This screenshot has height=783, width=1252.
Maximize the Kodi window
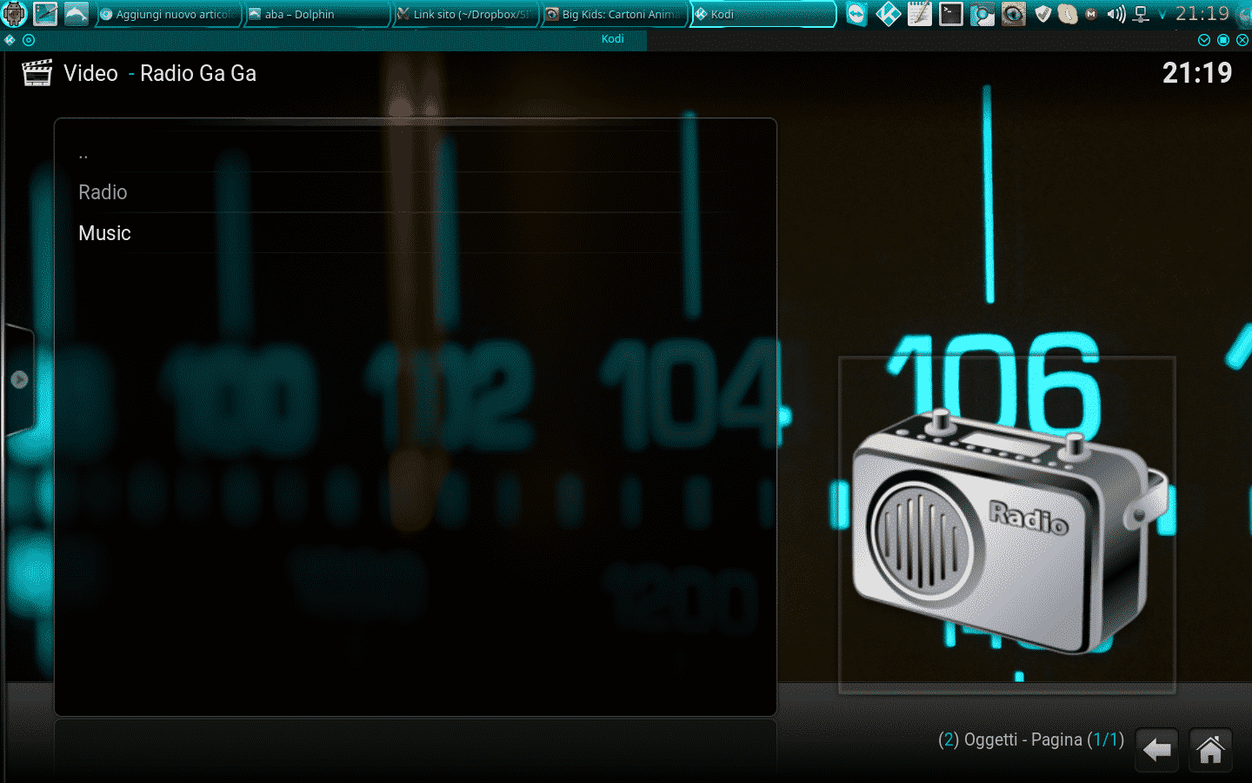(1223, 40)
